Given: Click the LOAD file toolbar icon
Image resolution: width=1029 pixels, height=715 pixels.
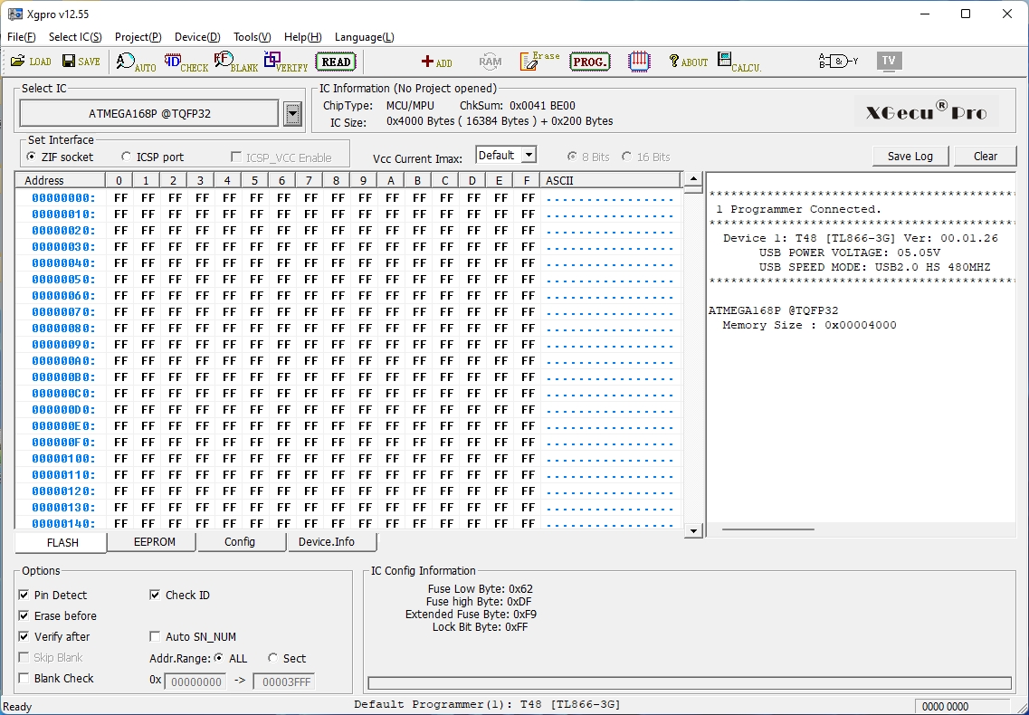Looking at the screenshot, I should pos(31,62).
